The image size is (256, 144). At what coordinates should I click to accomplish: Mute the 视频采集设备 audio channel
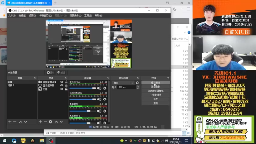99,99
